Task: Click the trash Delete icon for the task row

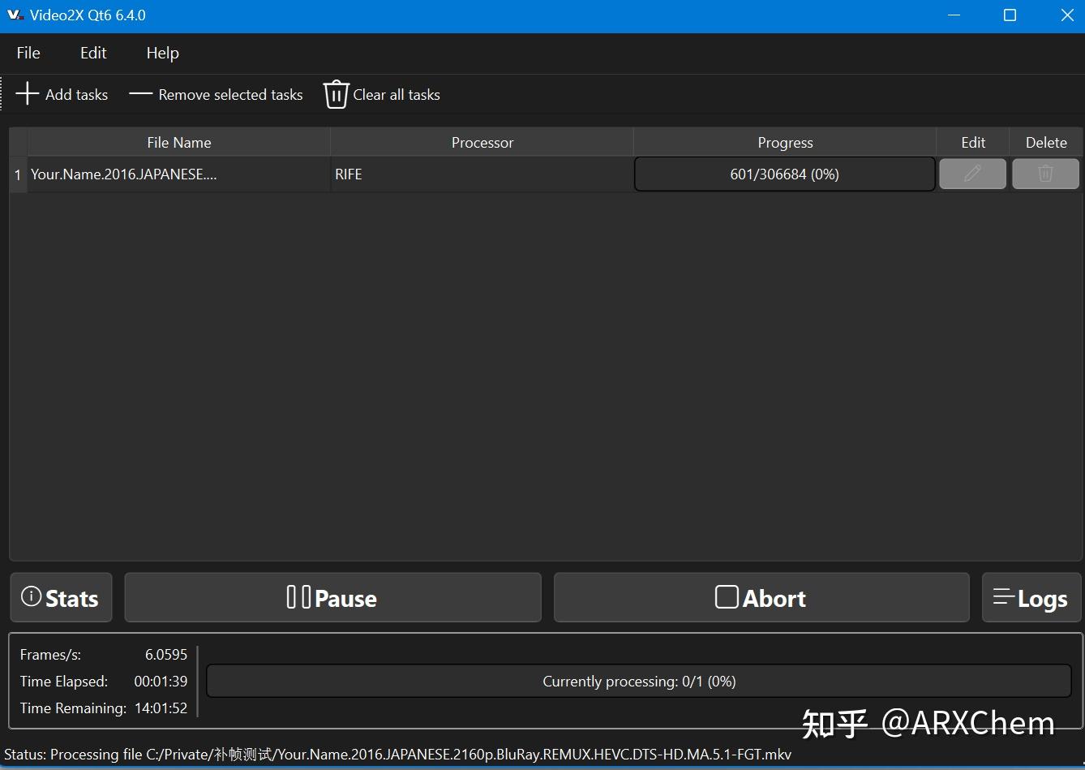Action: [x=1044, y=174]
